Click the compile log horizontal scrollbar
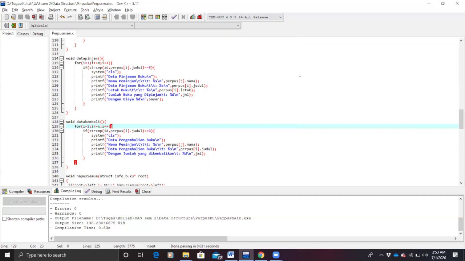The height and width of the screenshot is (261, 465). [138, 238]
